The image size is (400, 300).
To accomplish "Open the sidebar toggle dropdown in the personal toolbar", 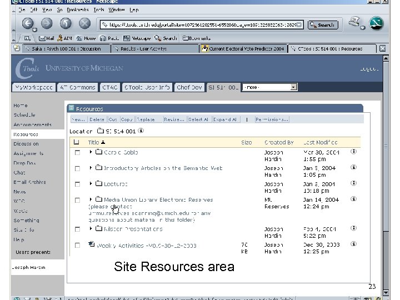I will [27, 38].
